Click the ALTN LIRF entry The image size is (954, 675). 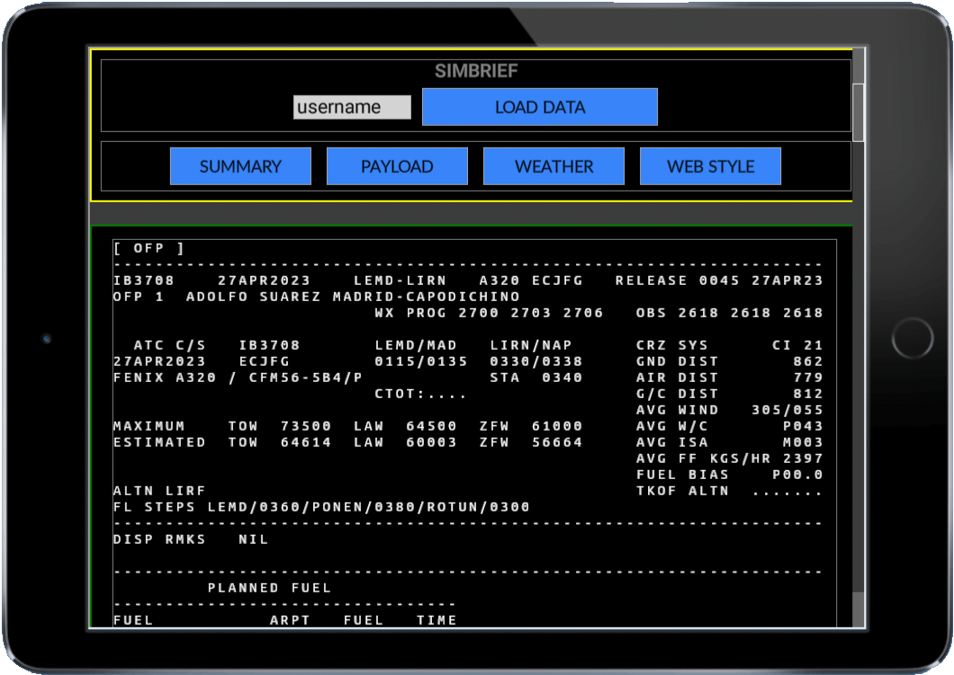[159, 491]
